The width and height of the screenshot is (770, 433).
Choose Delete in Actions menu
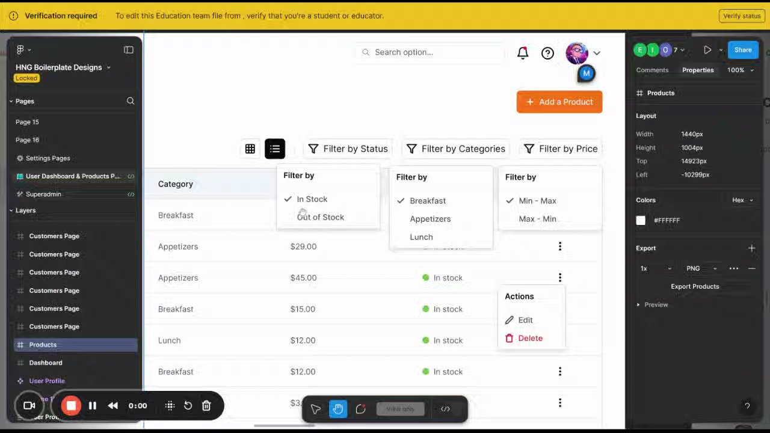(x=524, y=339)
